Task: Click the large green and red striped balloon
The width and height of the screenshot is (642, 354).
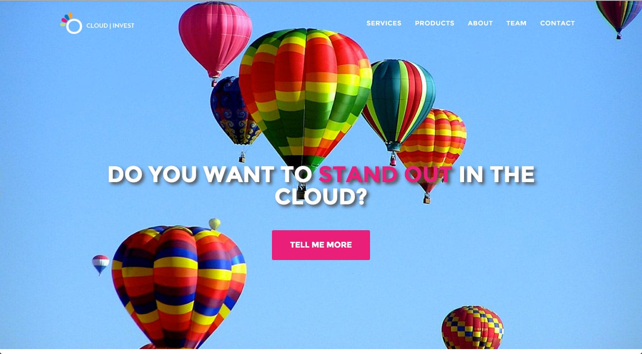Action: 305,98
